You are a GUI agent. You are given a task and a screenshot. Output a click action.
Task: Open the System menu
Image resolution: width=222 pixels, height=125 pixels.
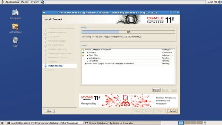35,2
